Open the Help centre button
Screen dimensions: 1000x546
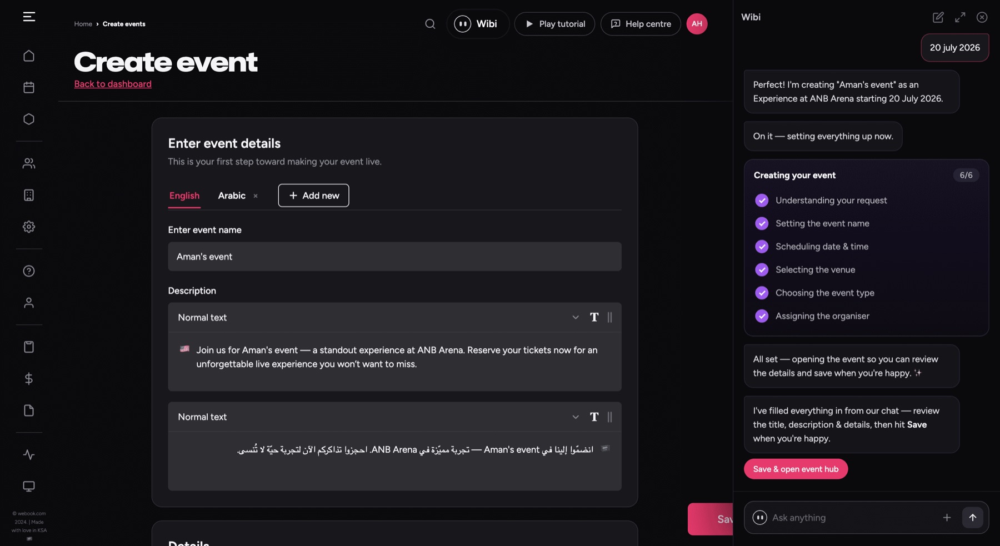(641, 24)
